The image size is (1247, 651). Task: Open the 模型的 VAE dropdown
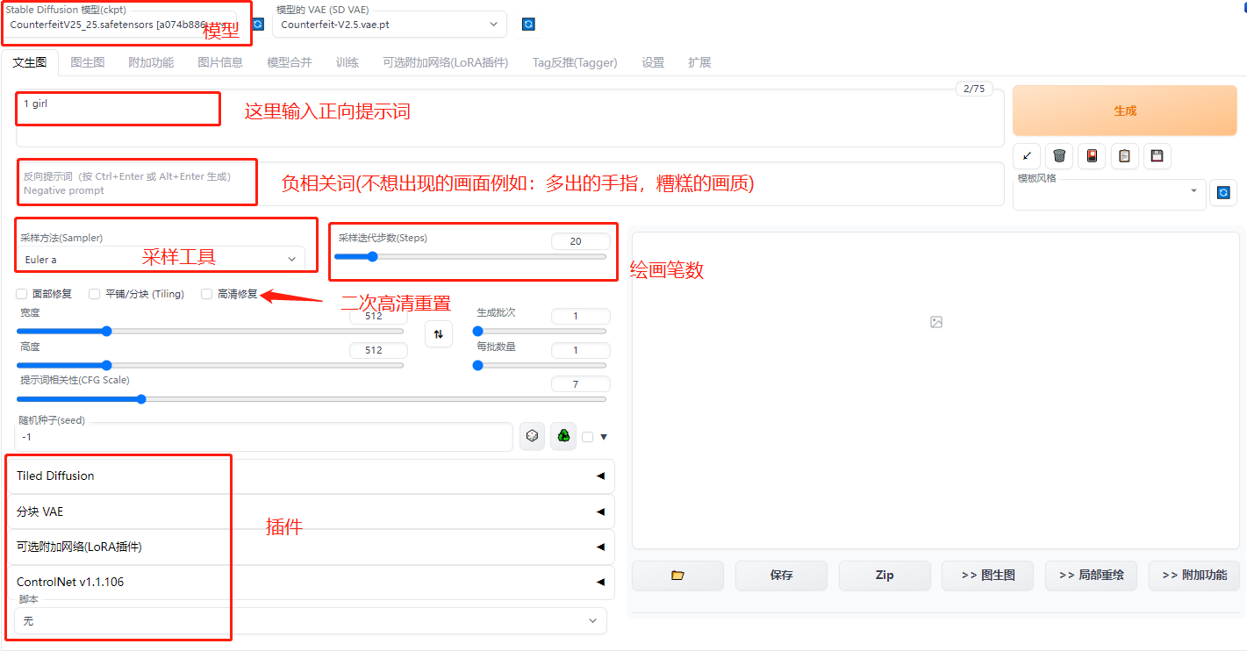click(x=390, y=25)
